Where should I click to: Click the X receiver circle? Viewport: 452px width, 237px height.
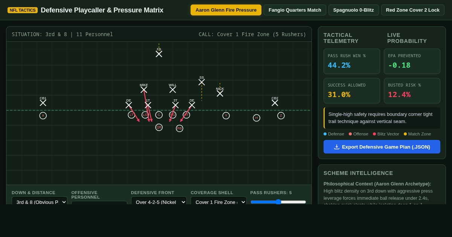pos(43,115)
